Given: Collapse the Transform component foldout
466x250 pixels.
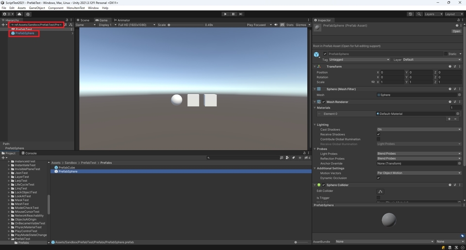Looking at the screenshot, I should 315,67.
